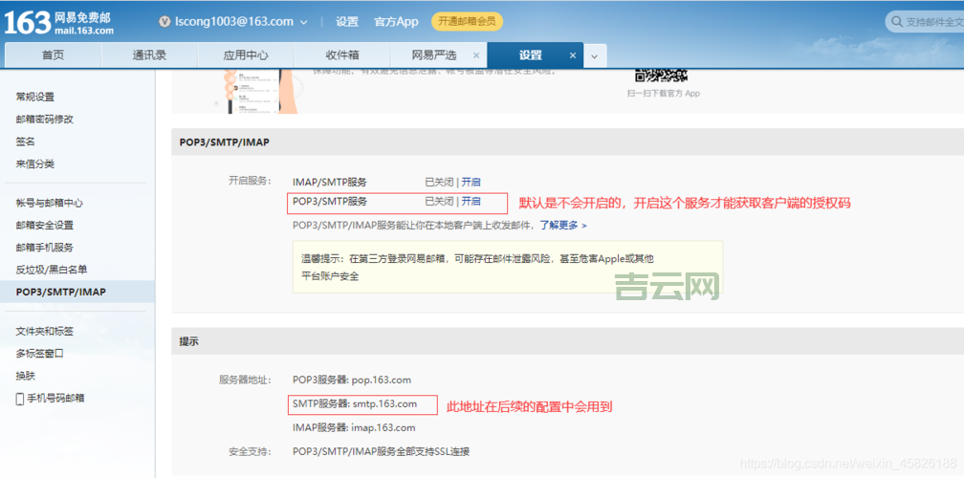This screenshot has height=478, width=964.
Task: Open 邮箱密码修改 in the sidebar
Action: pyautogui.click(x=45, y=119)
